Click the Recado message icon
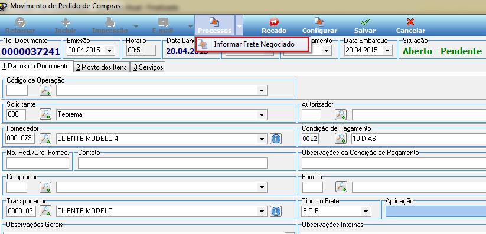Viewport: 486px width, 234px height. tap(274, 22)
